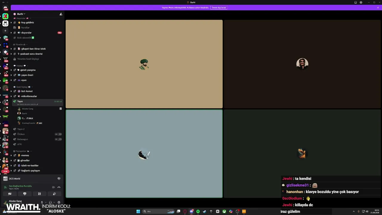This screenshot has height=215, width=382.
Task: Toggle headphone deafen in user panel
Action: [x=50, y=202]
